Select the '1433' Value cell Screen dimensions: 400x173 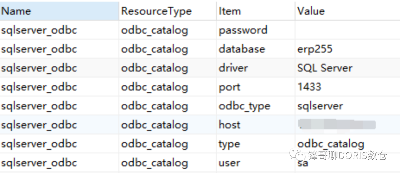(309, 87)
